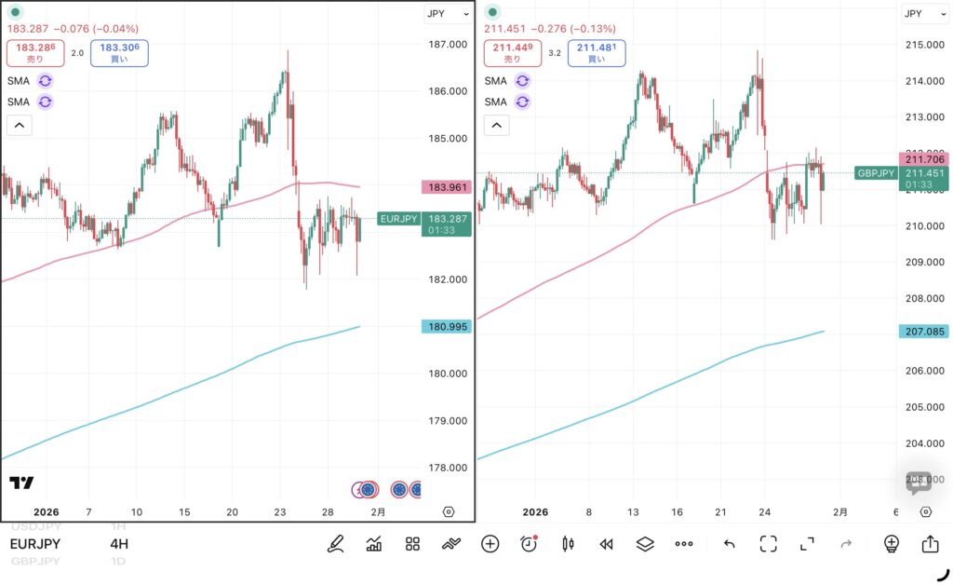Open the layout grid icon
This screenshot has height=585, width=953.
(413, 544)
